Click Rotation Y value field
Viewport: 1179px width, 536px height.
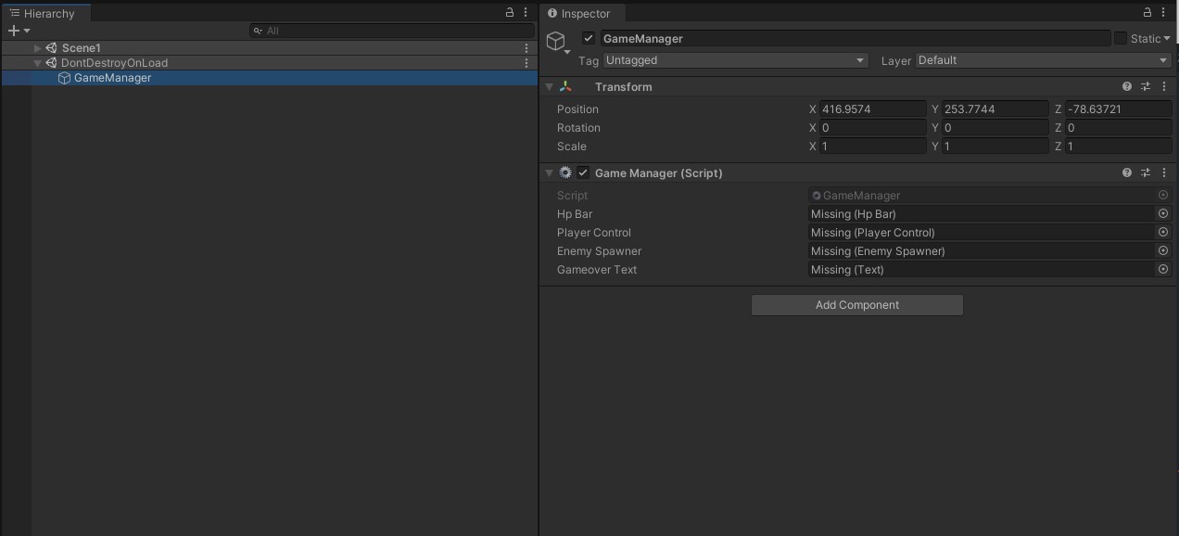click(x=995, y=128)
